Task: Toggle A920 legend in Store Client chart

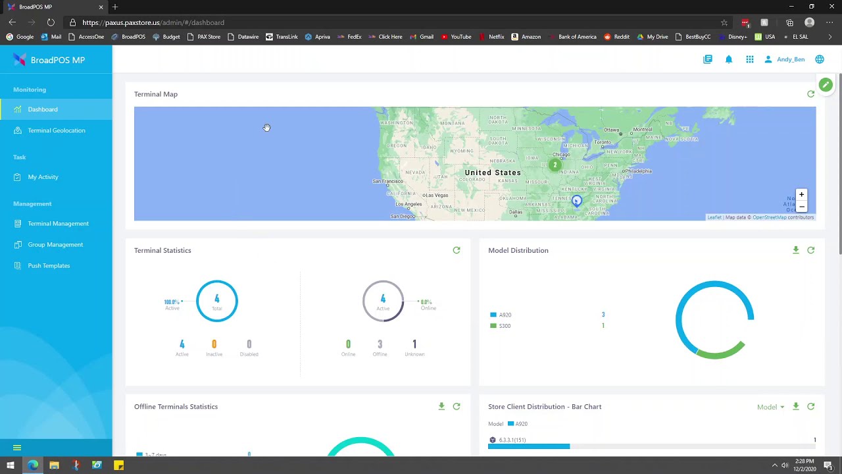Action: point(518,424)
